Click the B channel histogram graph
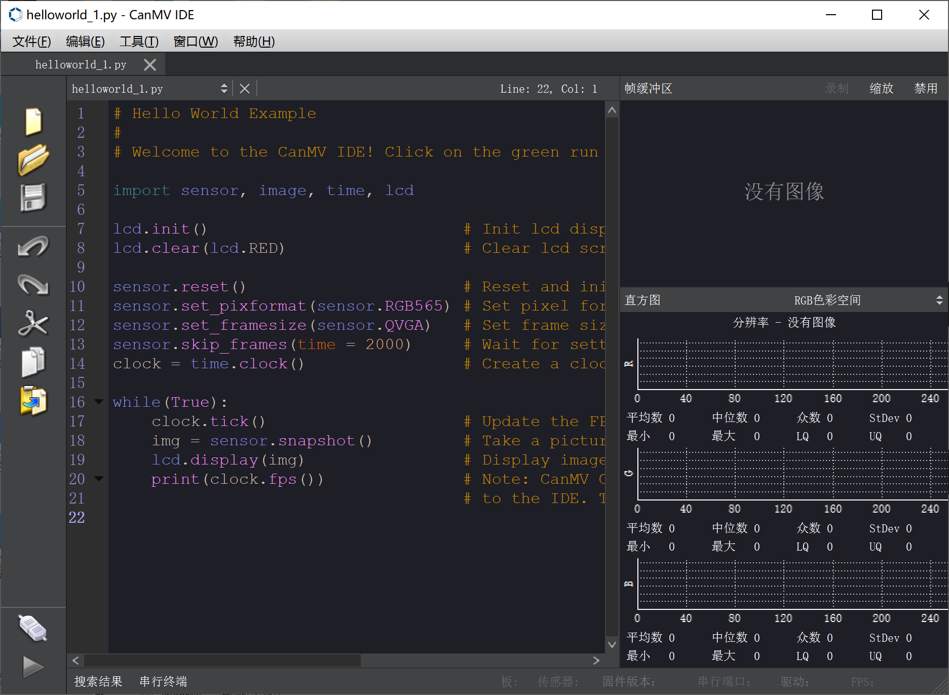Image resolution: width=949 pixels, height=695 pixels. click(x=792, y=584)
